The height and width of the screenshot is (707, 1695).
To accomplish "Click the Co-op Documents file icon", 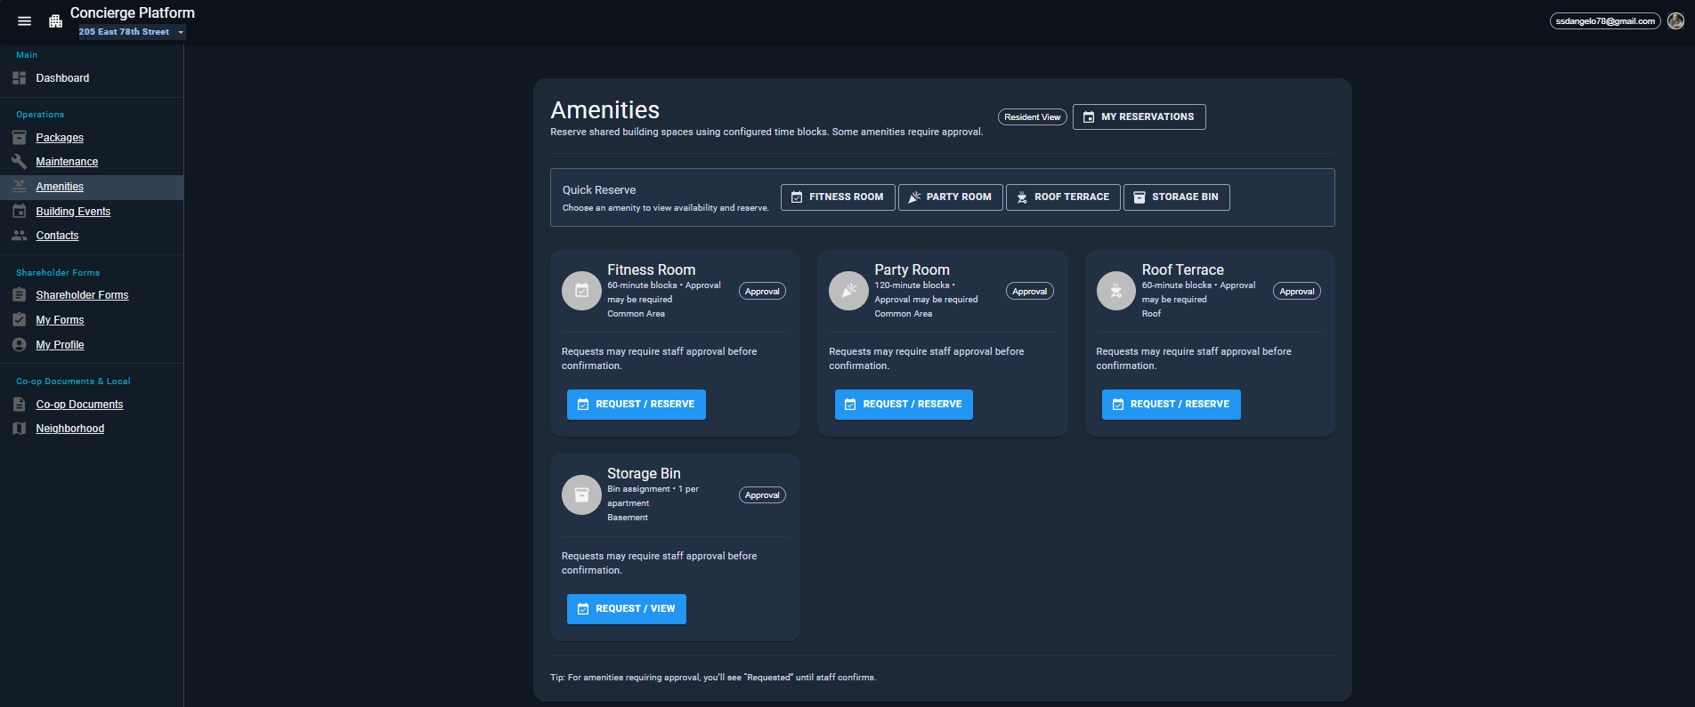I will (x=20, y=405).
